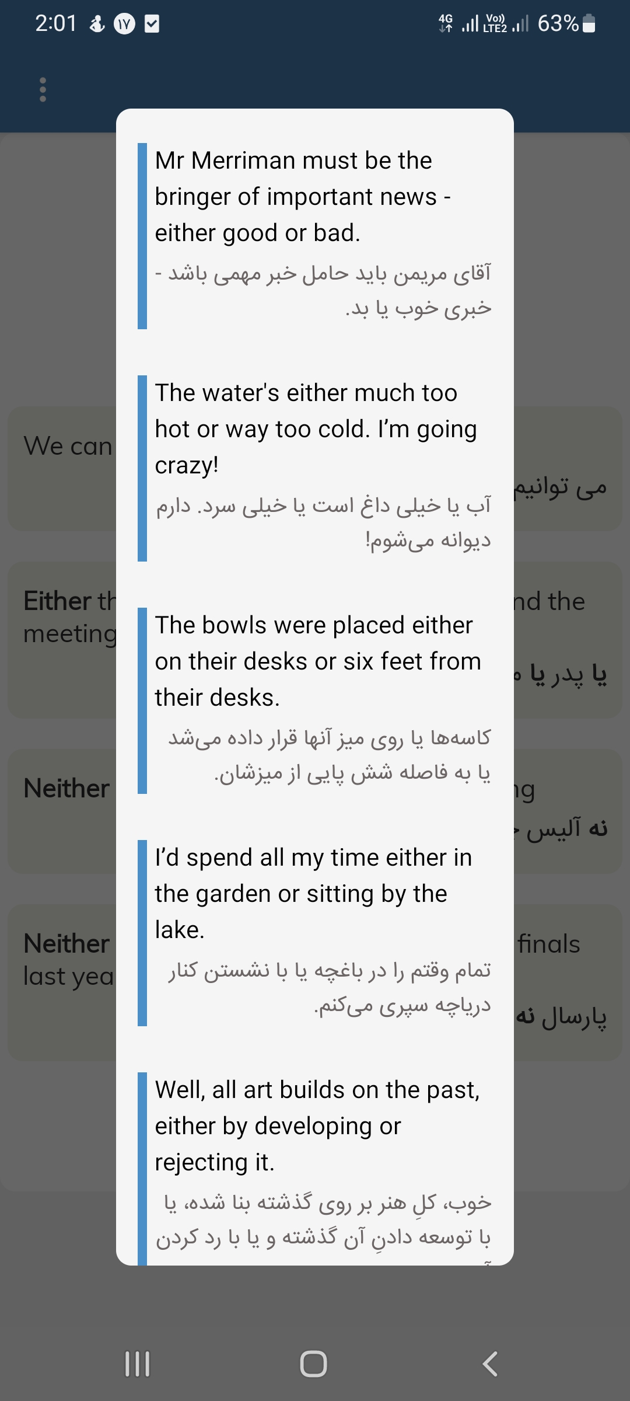Tap 'Well, all art builds on the past' example
This screenshot has height=1401, width=630.
(x=317, y=1126)
